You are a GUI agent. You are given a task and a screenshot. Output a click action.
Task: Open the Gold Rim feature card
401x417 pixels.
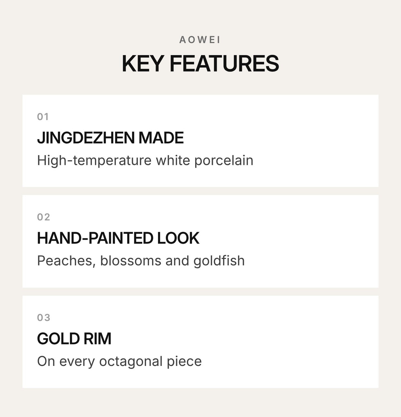point(200,342)
